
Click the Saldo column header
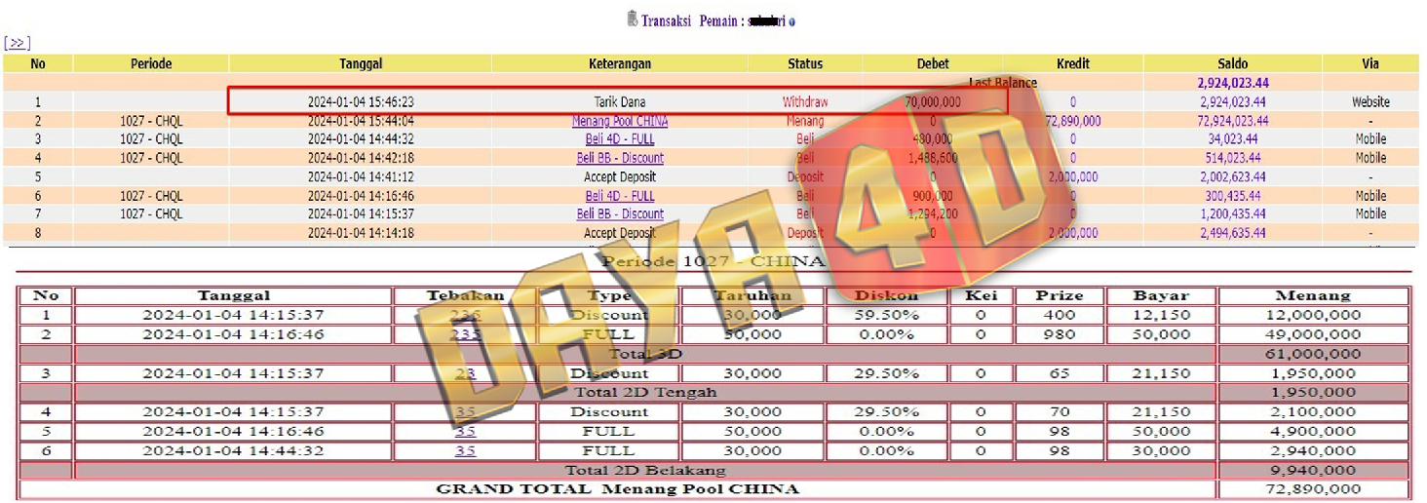tap(1232, 63)
